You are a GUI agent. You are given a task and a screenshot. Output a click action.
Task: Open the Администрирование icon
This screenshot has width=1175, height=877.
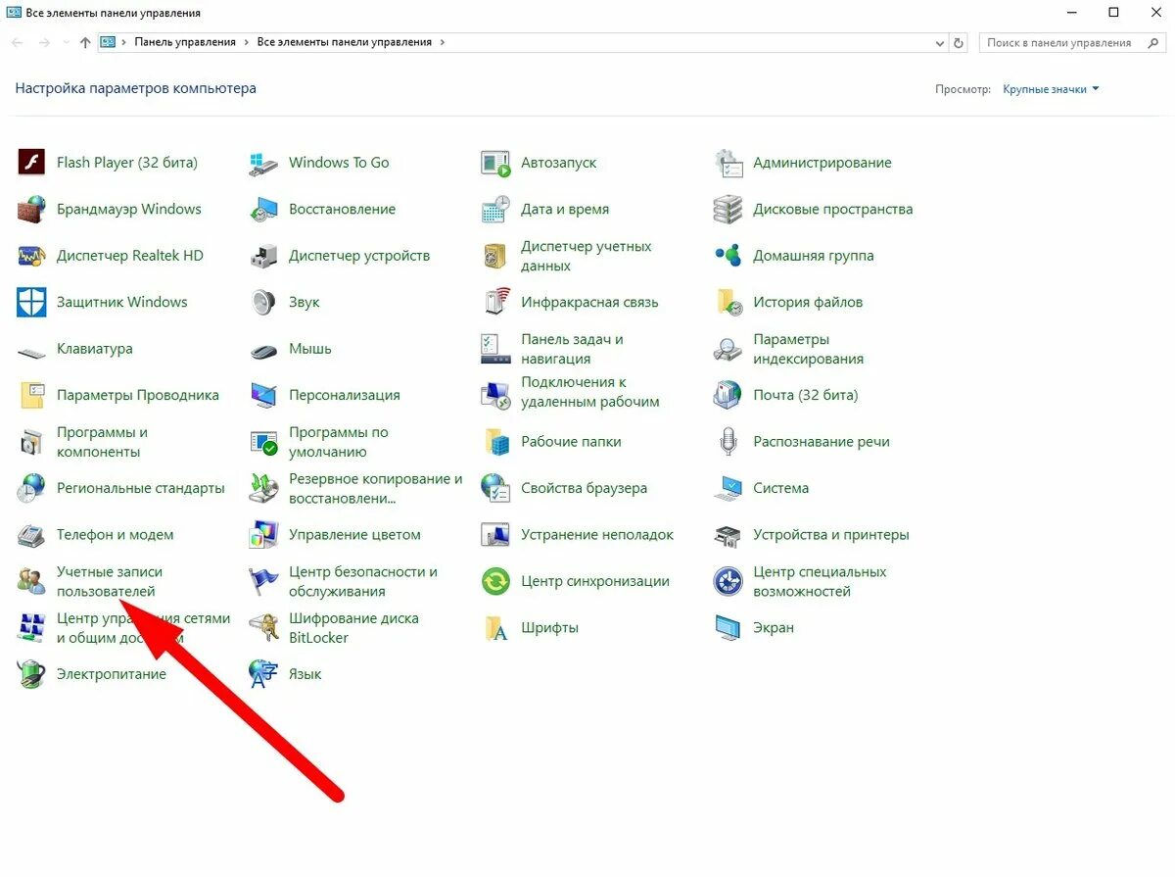(x=728, y=163)
